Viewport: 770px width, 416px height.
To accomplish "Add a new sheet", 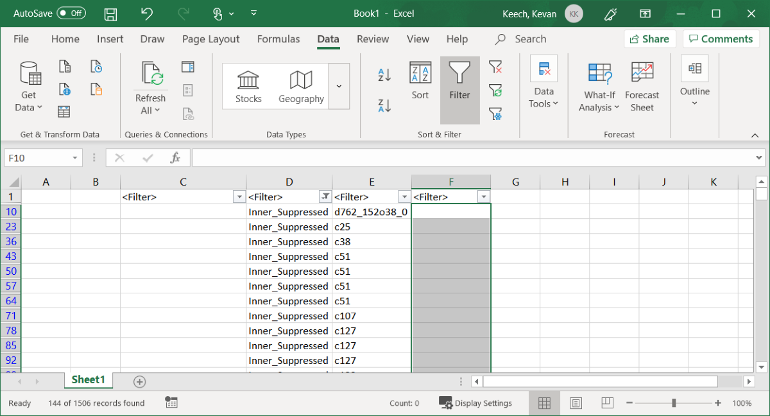I will pos(139,381).
